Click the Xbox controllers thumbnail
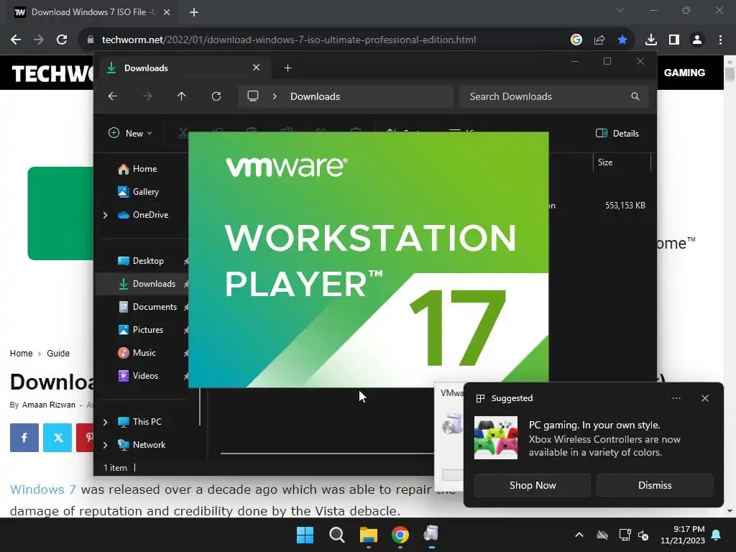This screenshot has width=736, height=552. click(x=496, y=438)
